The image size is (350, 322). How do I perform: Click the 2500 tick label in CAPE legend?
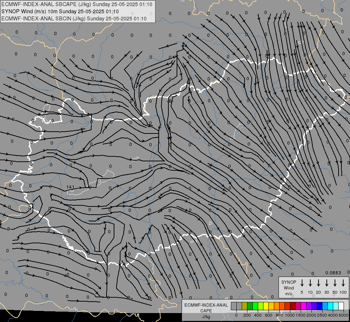click(322, 315)
